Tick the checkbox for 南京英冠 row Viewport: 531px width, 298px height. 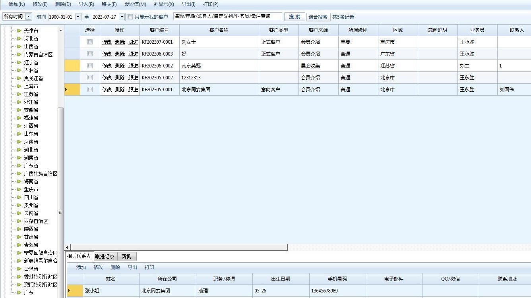click(90, 66)
